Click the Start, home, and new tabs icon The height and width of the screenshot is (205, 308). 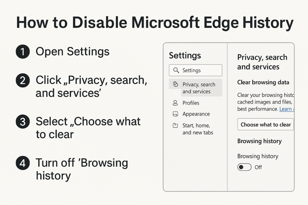[175, 125]
